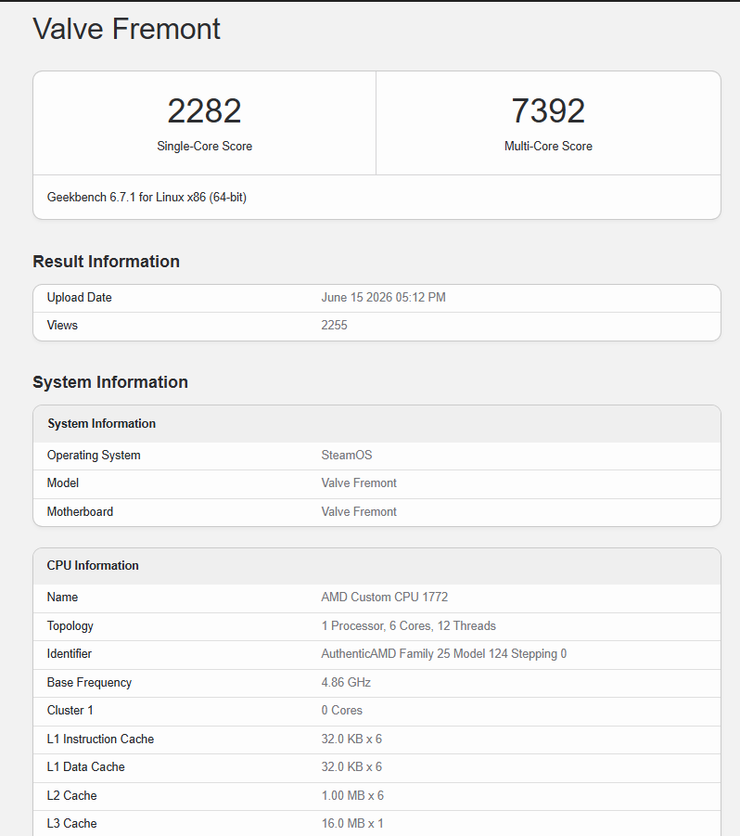740x836 pixels.
Task: Select Valve Fremont in the Motherboard row
Action: pyautogui.click(x=359, y=512)
